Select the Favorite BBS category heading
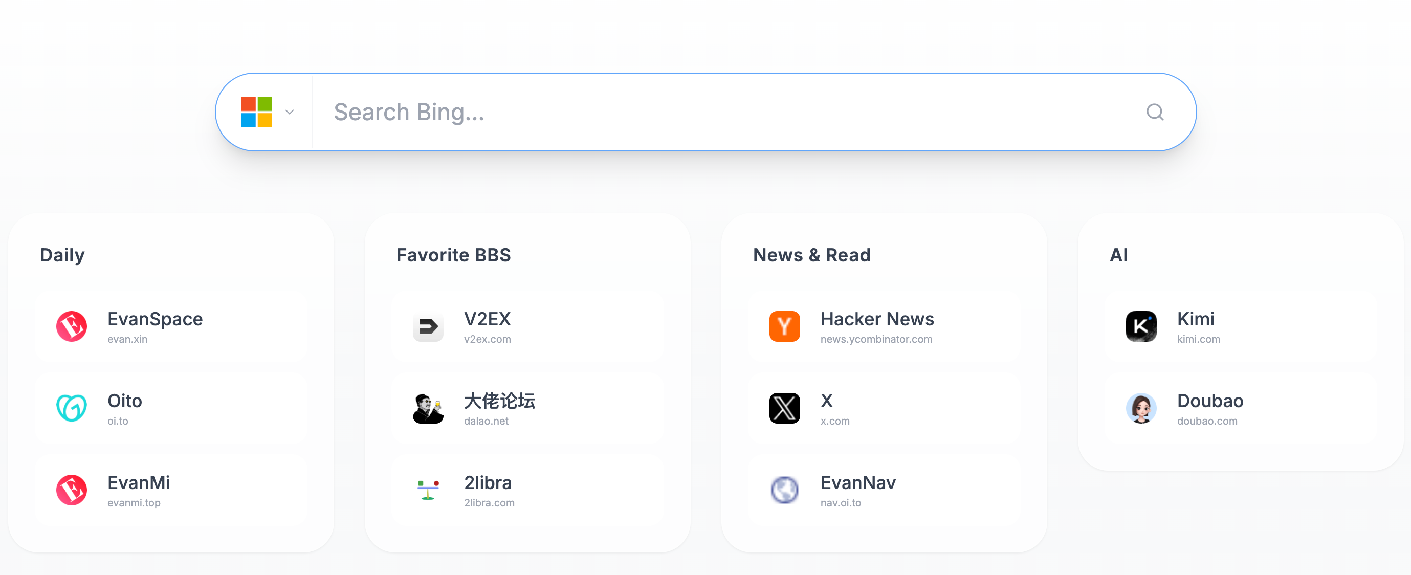1411x575 pixels. coord(453,255)
